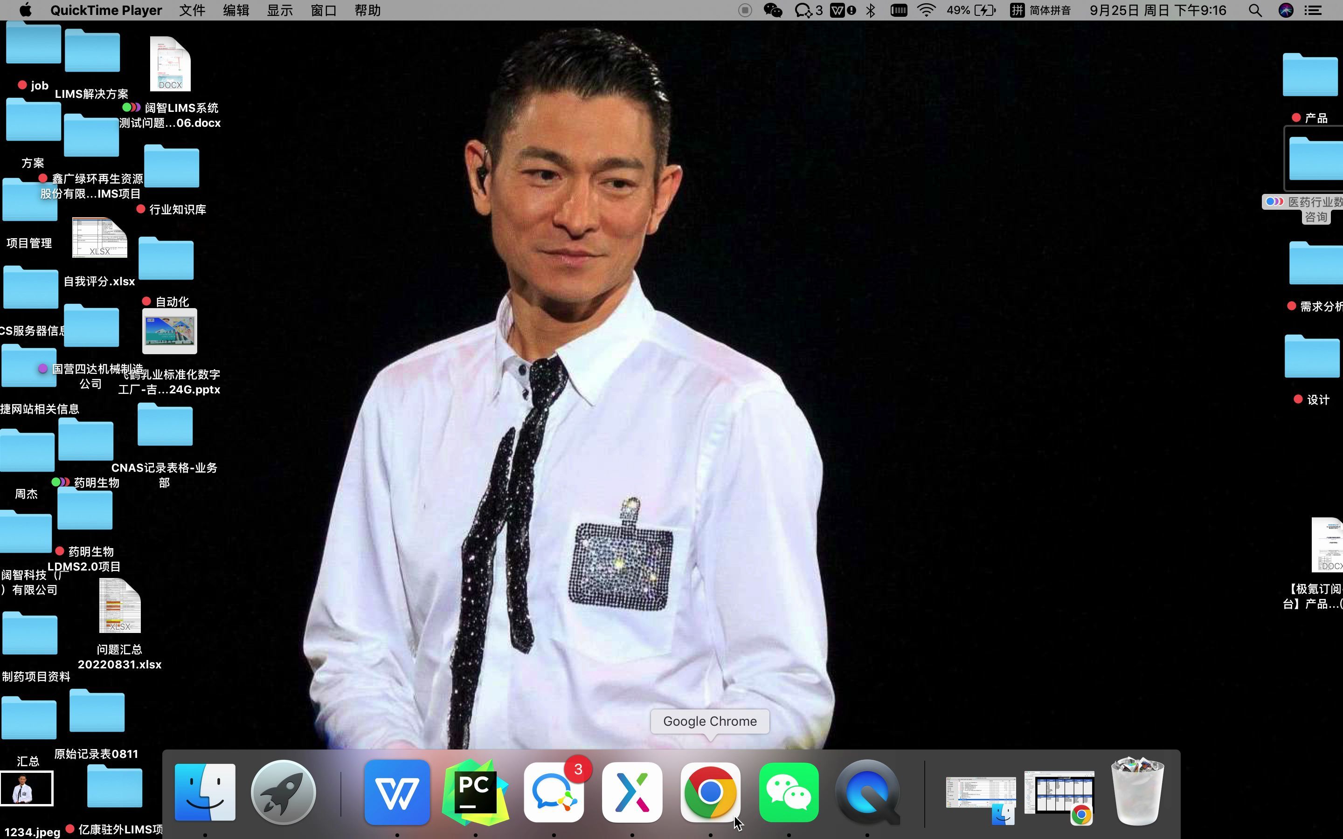Select 鑫广绿环再生资源 folder
The image size is (1343, 839).
click(x=91, y=135)
